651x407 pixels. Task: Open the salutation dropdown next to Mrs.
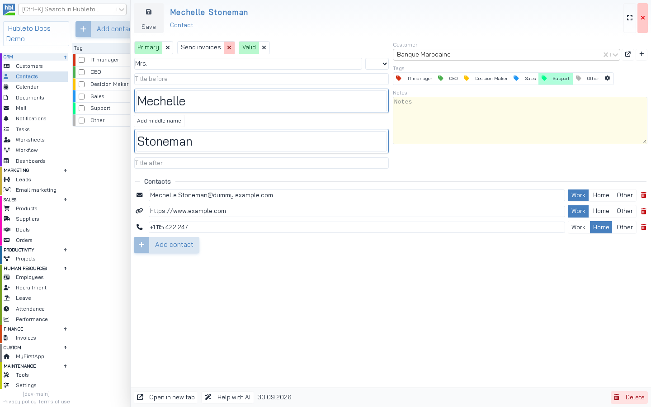click(x=377, y=64)
